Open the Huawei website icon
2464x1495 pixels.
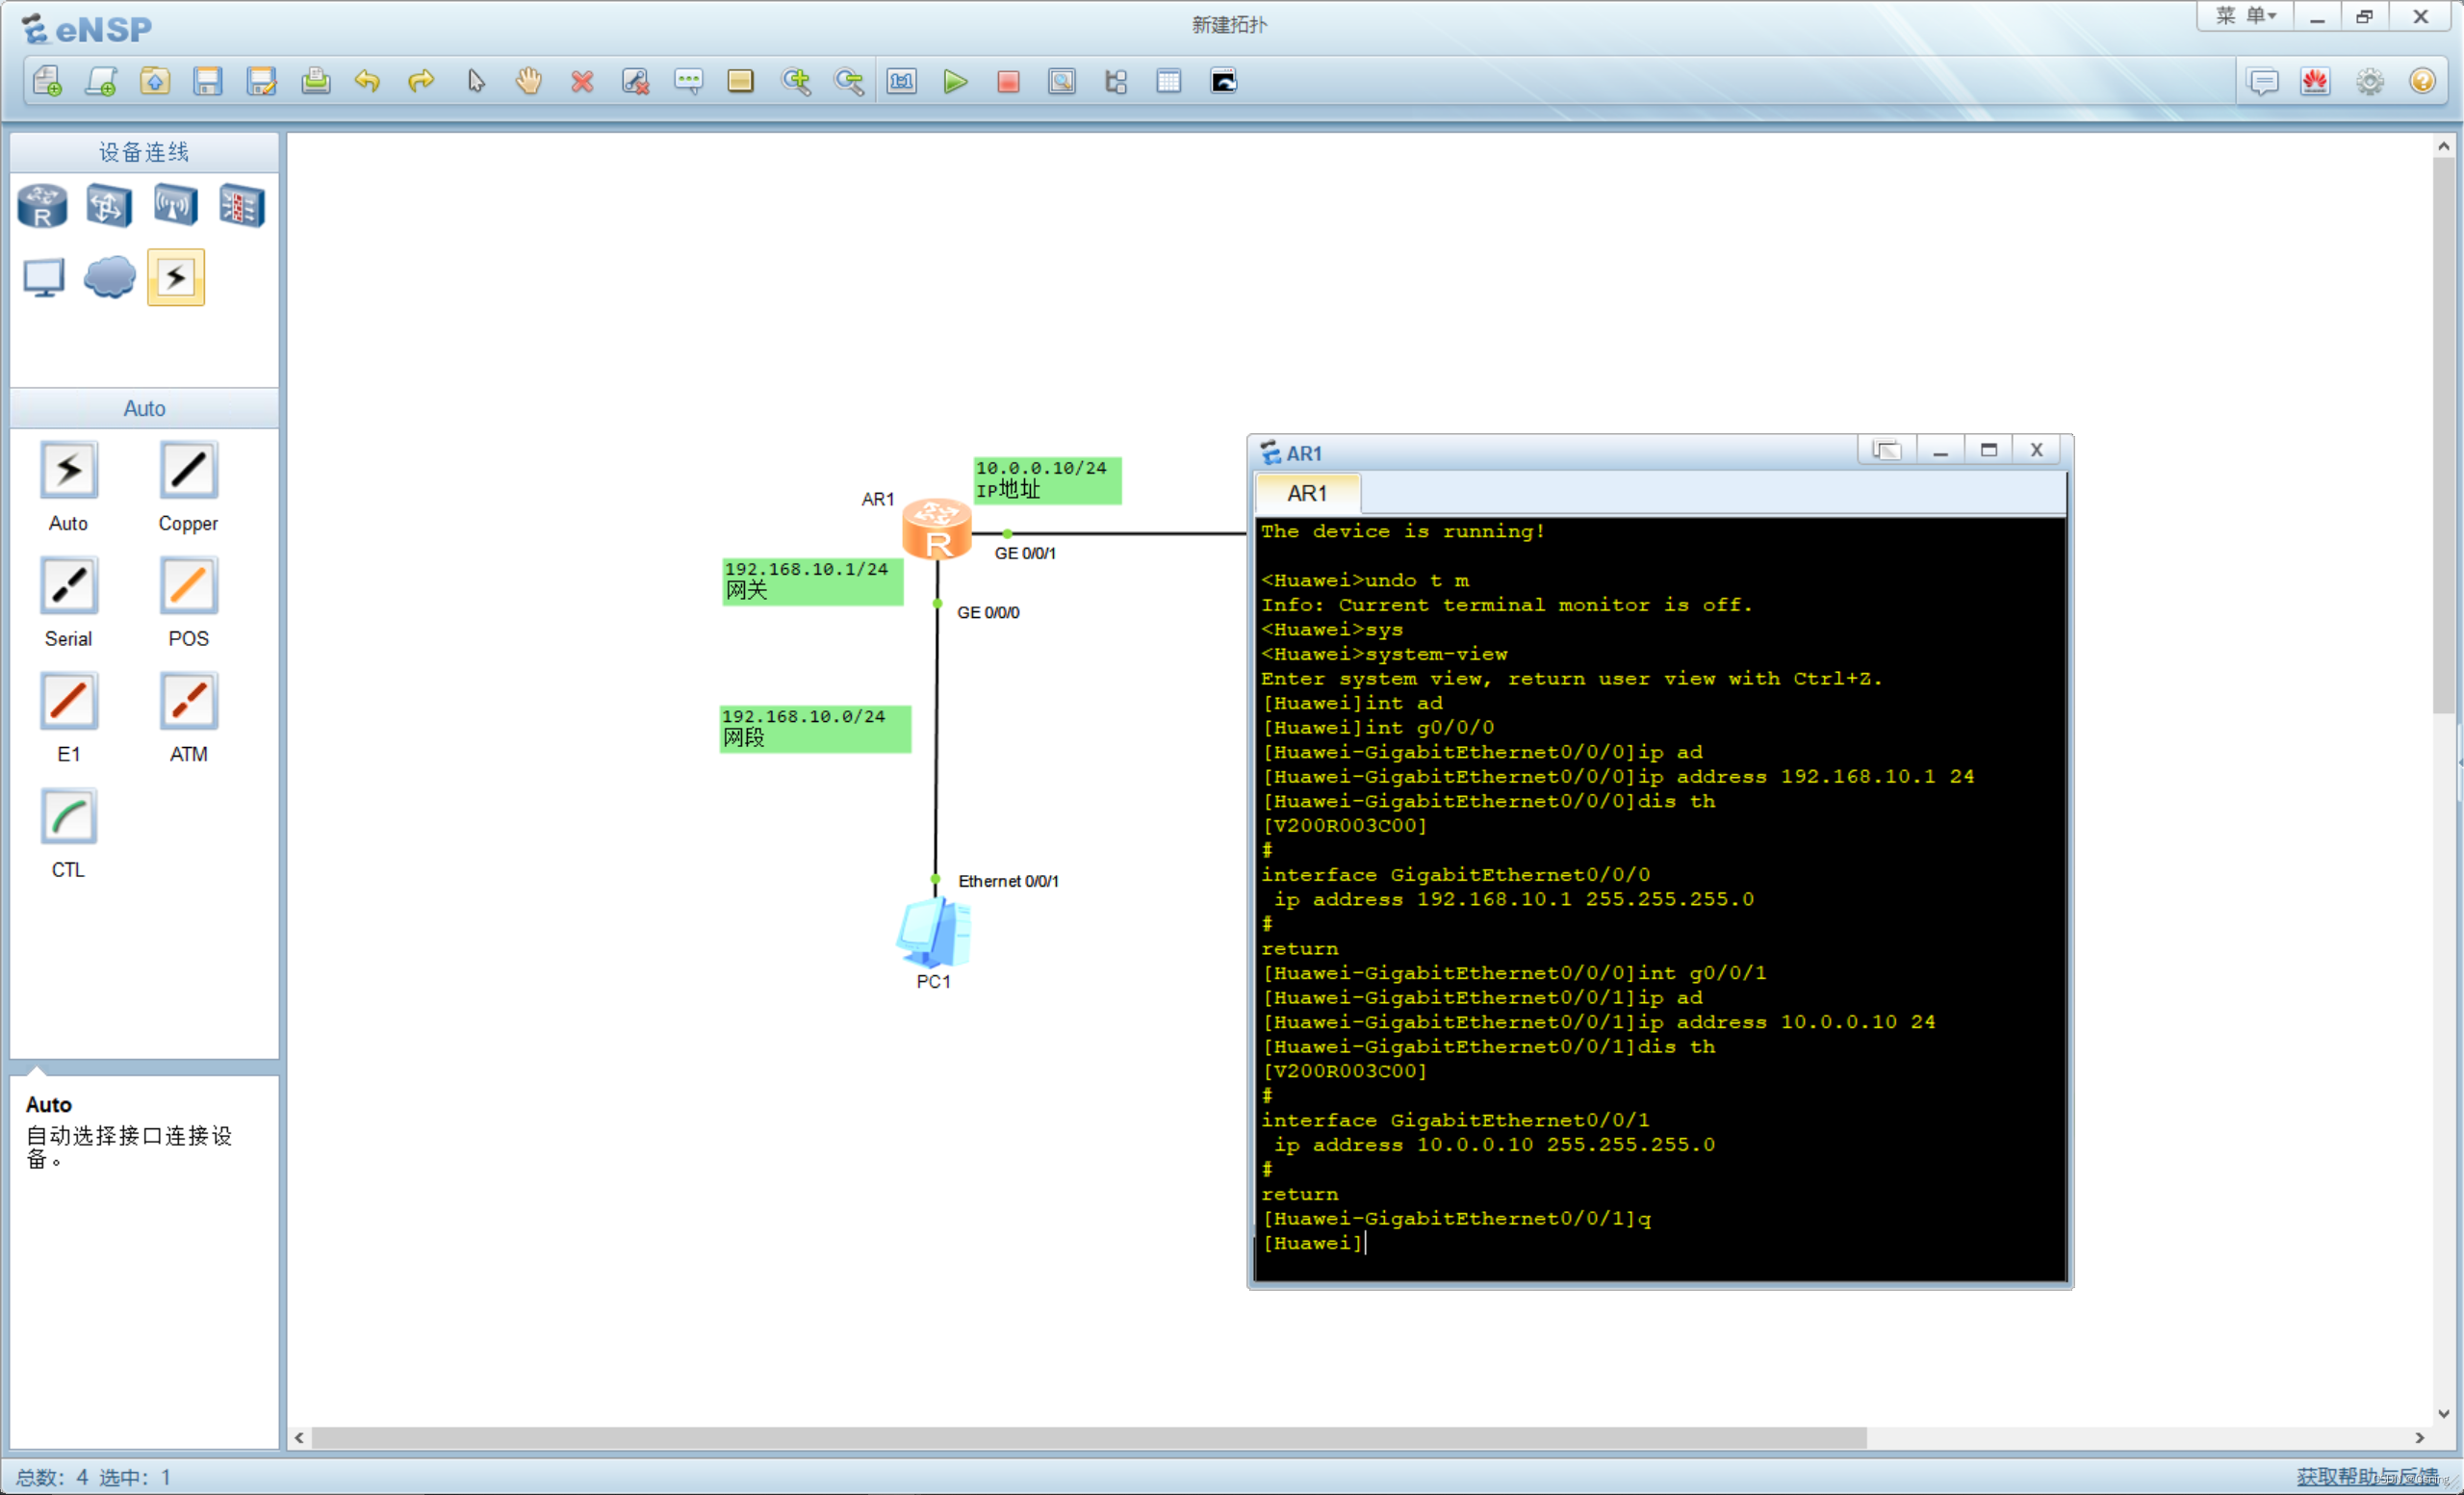coord(2316,81)
